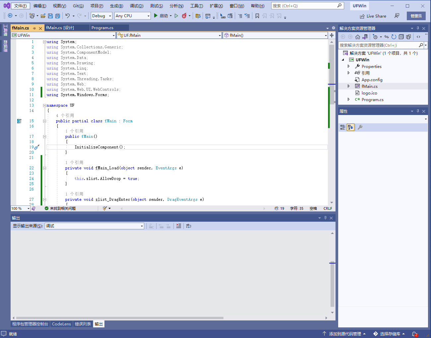Click the new project icon in toolbar
The height and width of the screenshot is (338, 431).
click(32, 16)
